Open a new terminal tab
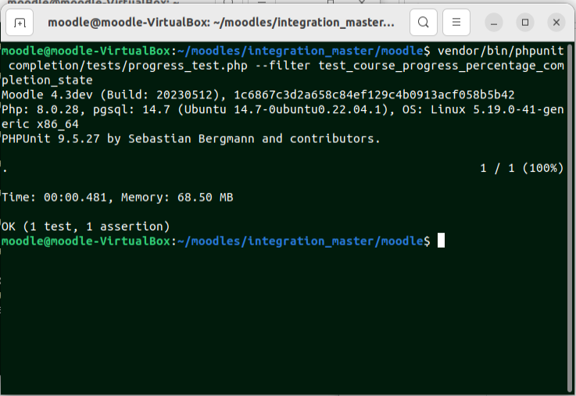This screenshot has height=396, width=576. [x=20, y=23]
